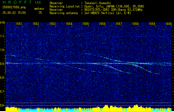Viewport: 174px width, 111px height.
Task: Select the file name 2508021550.png
Action: (x=14, y=7)
